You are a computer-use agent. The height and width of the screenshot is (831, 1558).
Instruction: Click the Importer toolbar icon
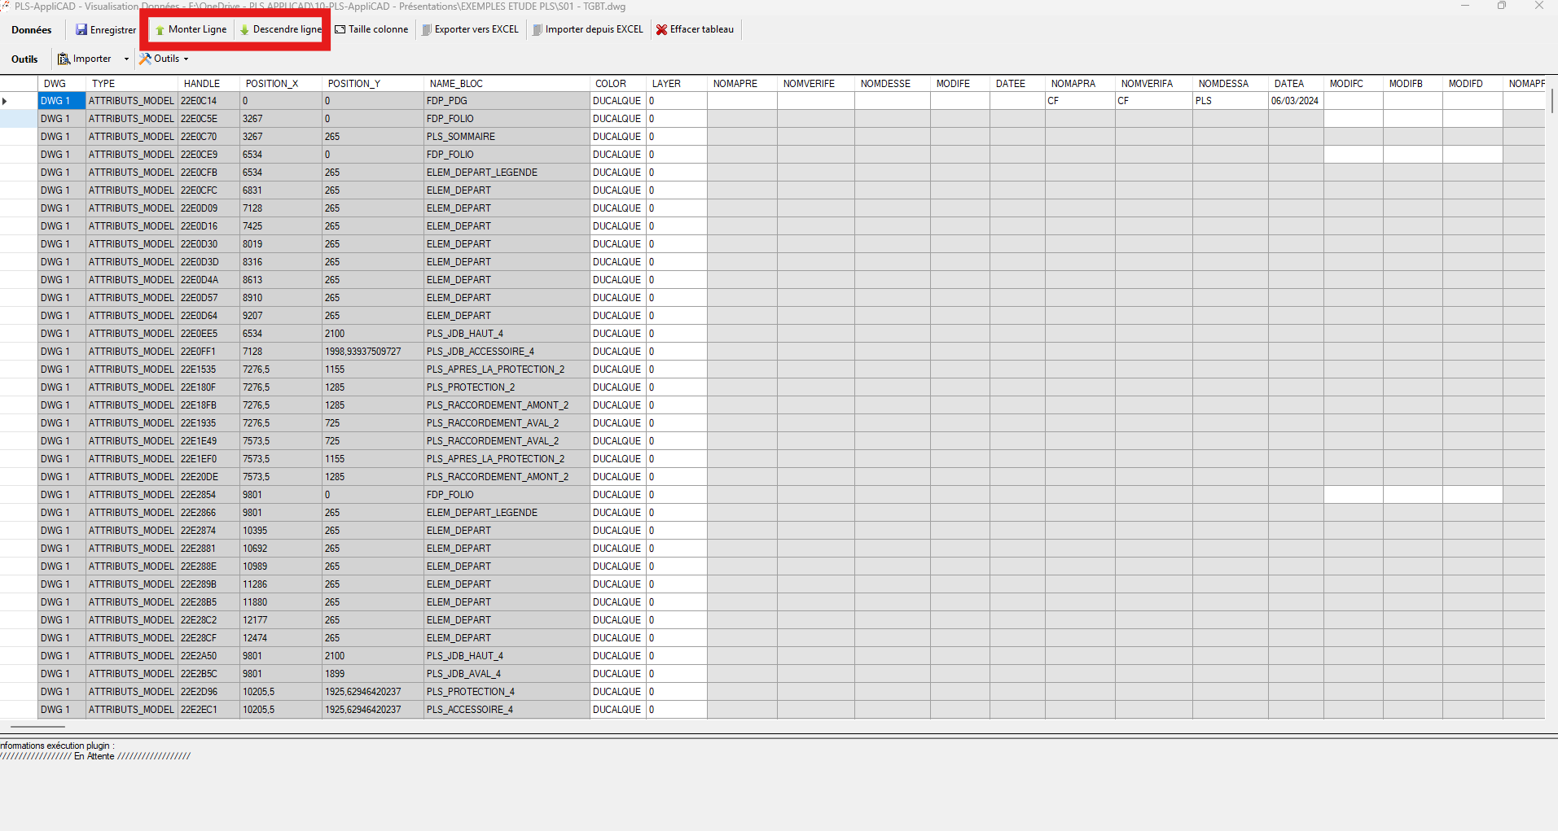(64, 59)
